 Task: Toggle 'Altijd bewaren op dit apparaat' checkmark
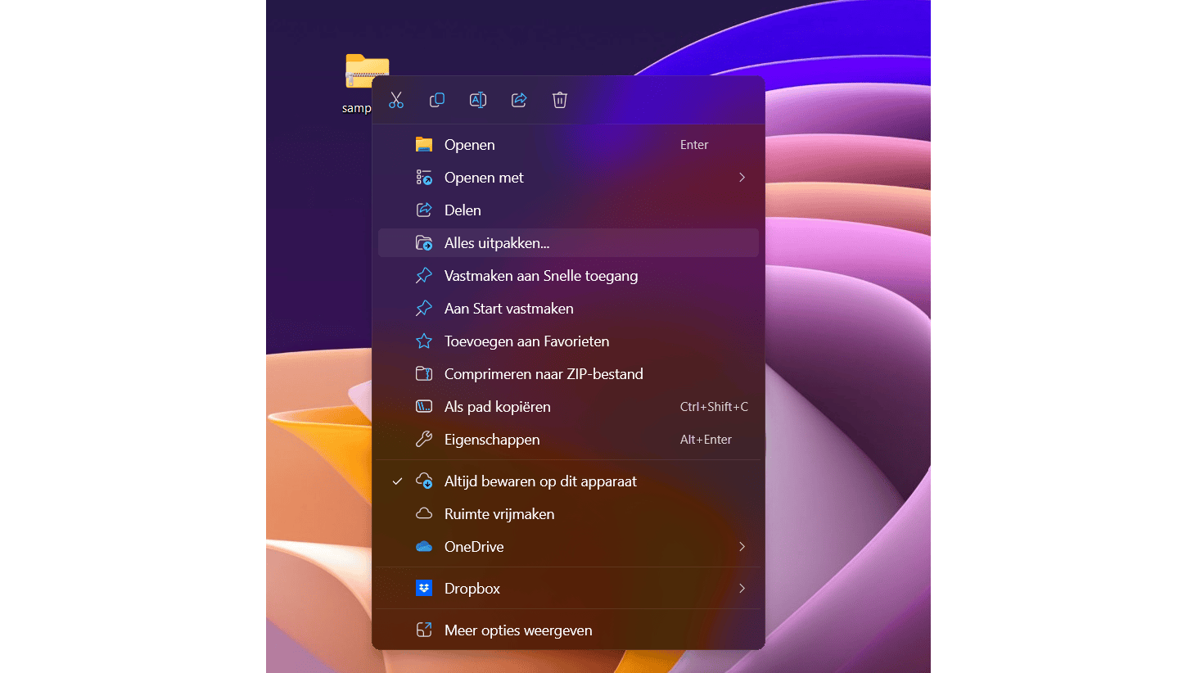[397, 481]
